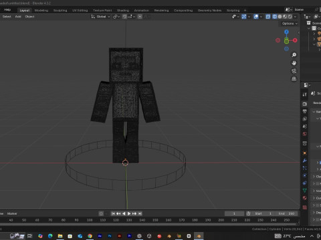Open the Object menu in viewport header

29,17
